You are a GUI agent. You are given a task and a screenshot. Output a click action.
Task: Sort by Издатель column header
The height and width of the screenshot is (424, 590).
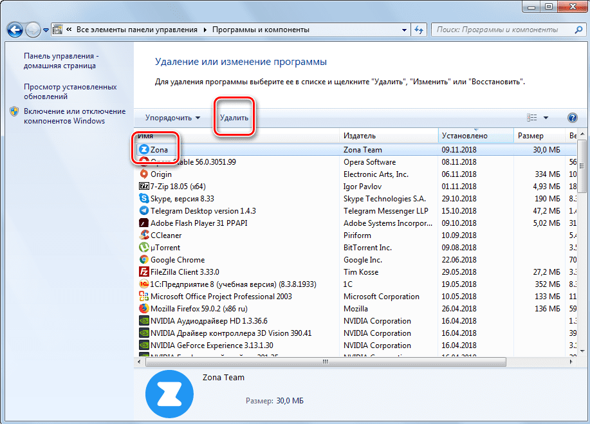point(389,136)
